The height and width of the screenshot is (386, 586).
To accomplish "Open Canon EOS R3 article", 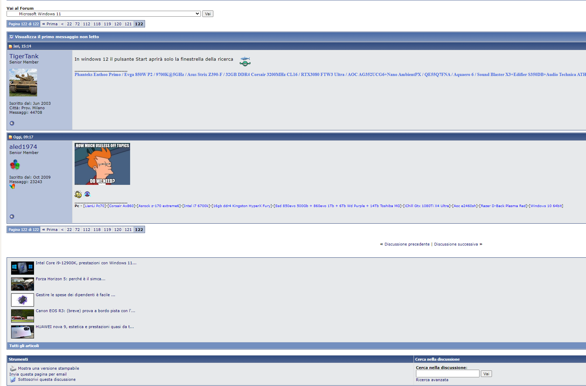I will [x=85, y=311].
